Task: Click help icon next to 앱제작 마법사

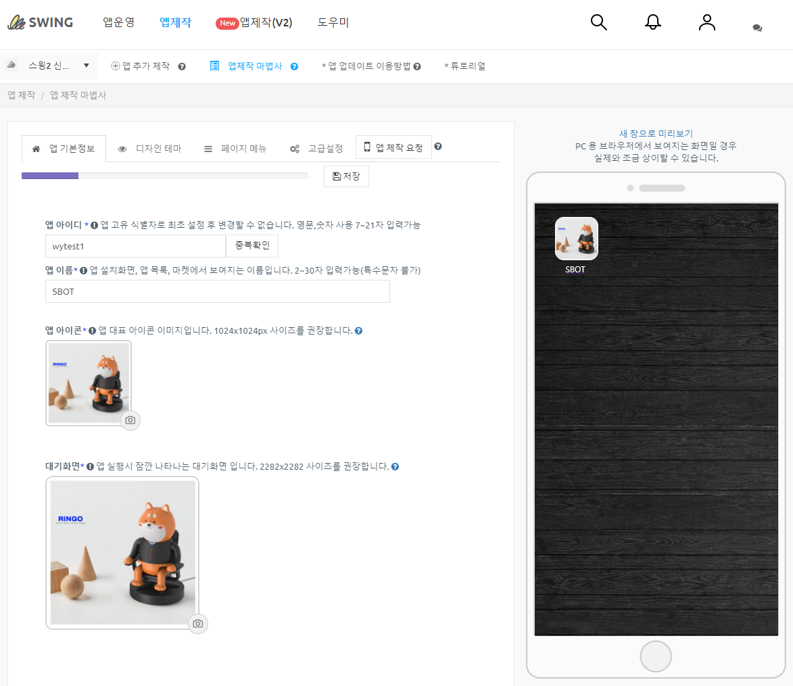Action: (294, 66)
